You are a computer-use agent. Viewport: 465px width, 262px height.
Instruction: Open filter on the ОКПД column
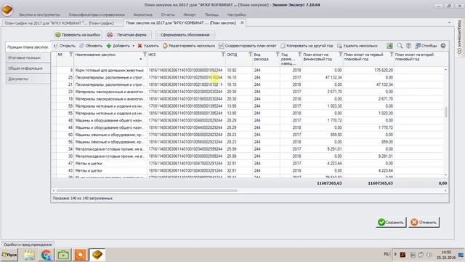pos(250,55)
